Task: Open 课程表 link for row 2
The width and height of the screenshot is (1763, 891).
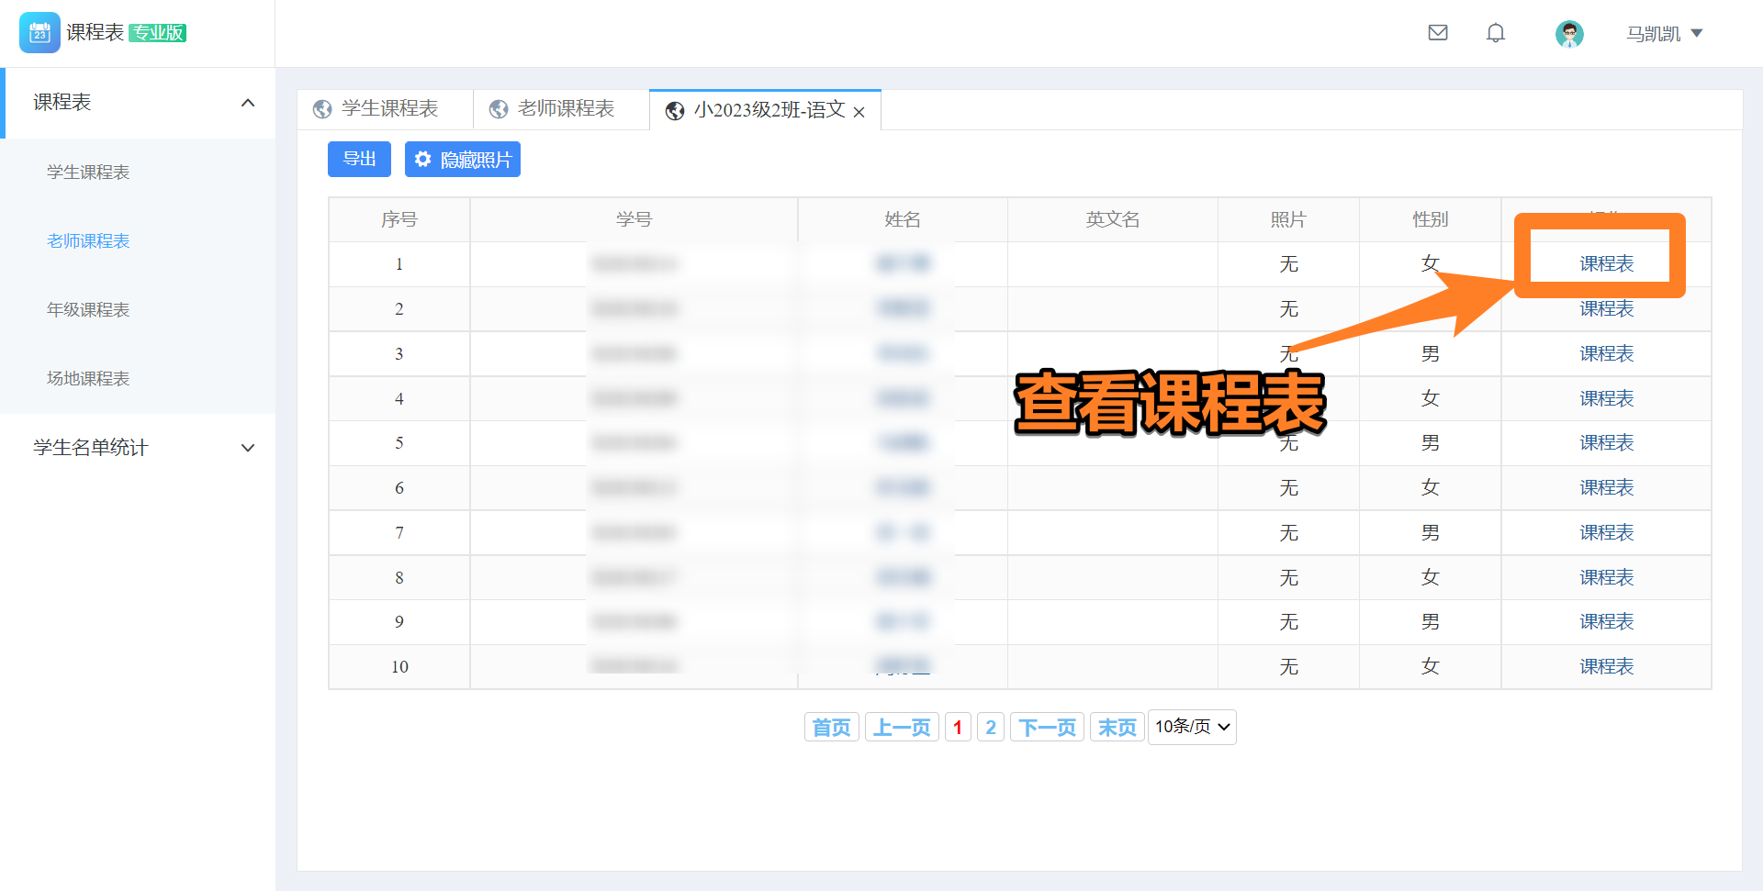Action: [1606, 309]
